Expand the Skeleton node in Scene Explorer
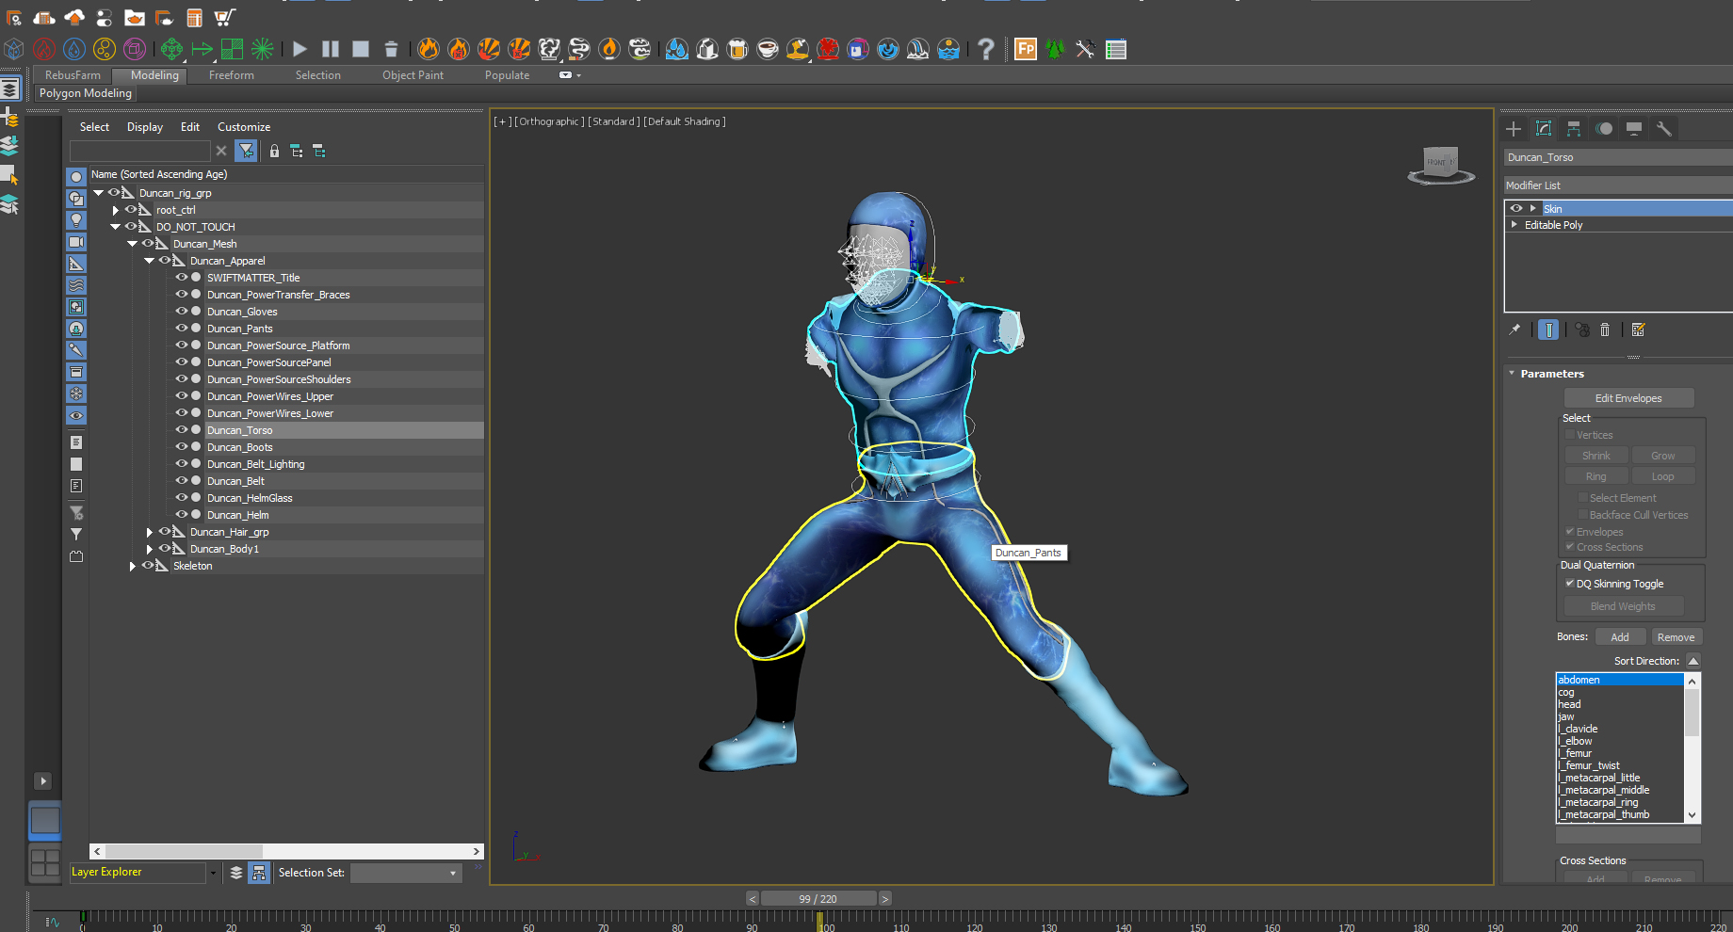This screenshot has width=1733, height=932. [132, 566]
